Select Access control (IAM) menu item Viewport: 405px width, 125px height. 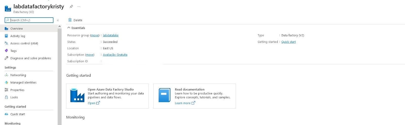click(24, 43)
